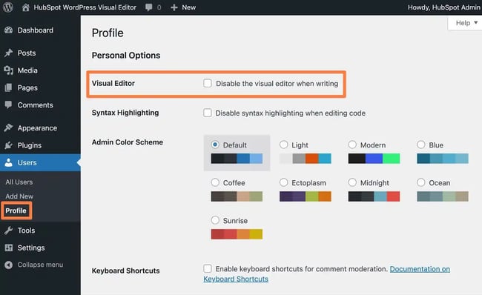482x295 pixels.
Task: Click the Visual Editor row label
Action: 113,83
